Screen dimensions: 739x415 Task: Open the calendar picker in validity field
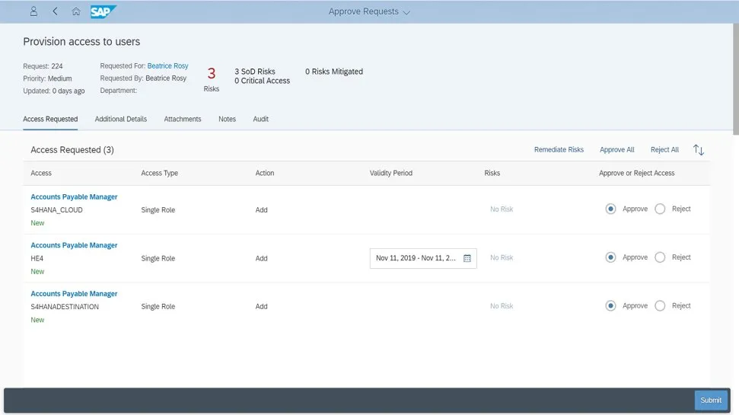click(x=467, y=258)
